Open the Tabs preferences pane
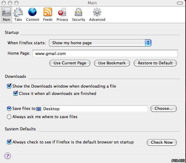Image resolution: width=186 pixels, height=163 pixels. click(18, 15)
